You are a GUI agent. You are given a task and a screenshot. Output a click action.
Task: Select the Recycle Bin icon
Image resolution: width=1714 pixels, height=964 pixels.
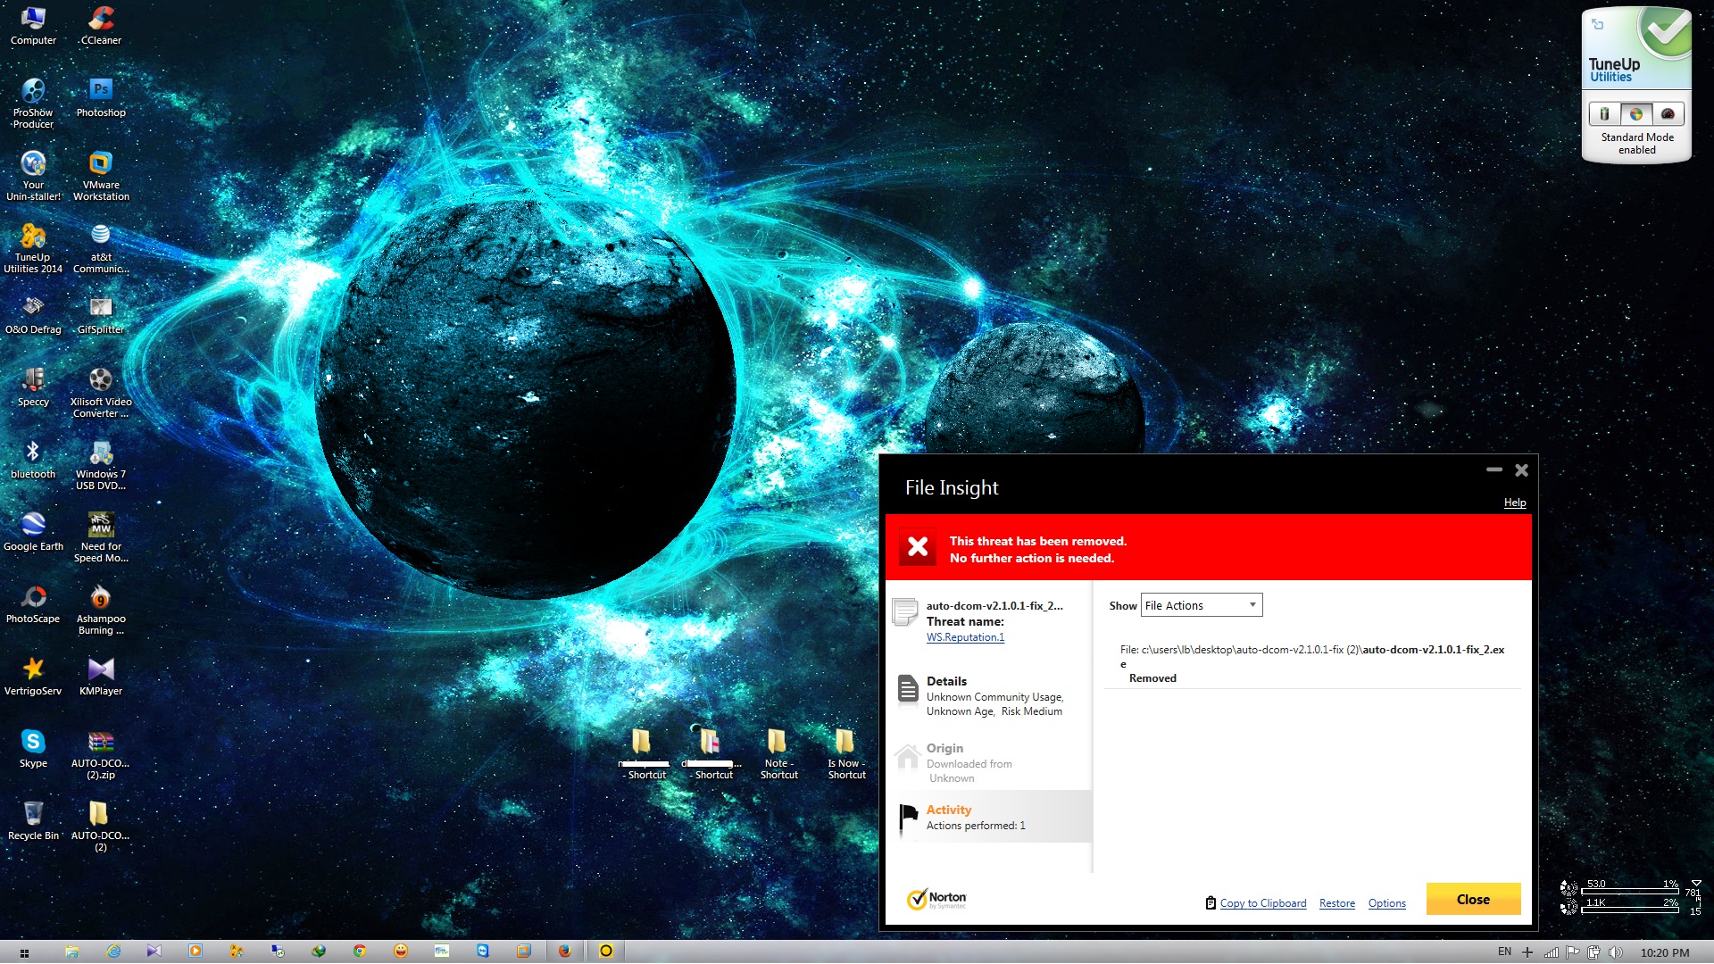33,821
